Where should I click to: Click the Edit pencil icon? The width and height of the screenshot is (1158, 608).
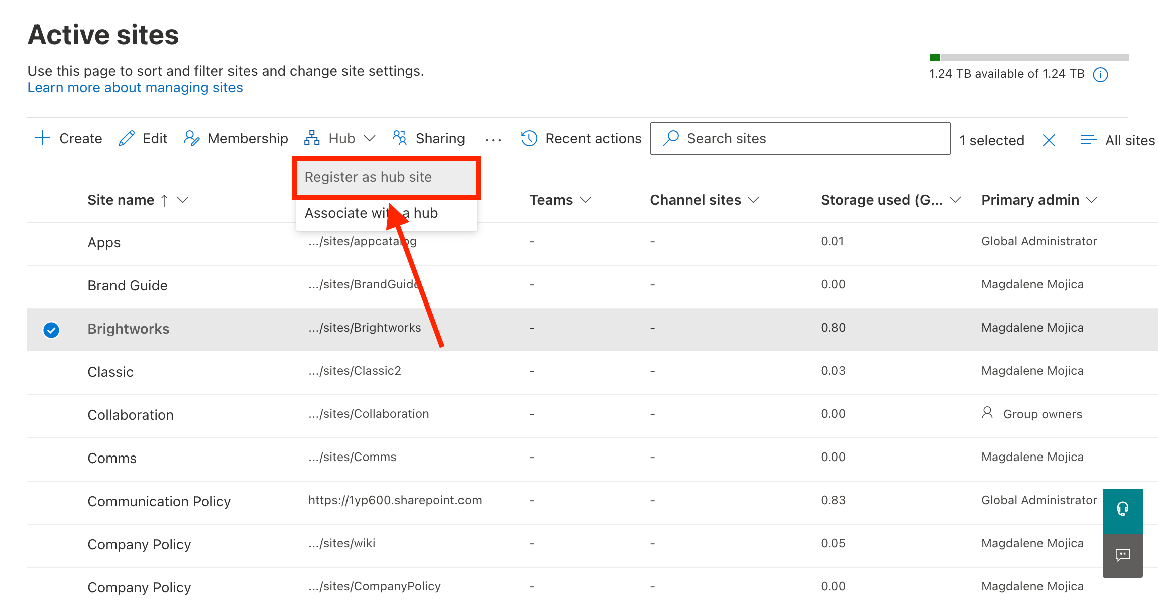coord(126,138)
